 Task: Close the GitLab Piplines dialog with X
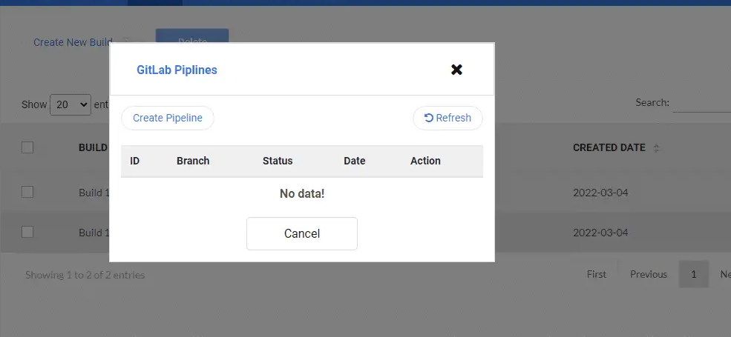click(x=456, y=70)
